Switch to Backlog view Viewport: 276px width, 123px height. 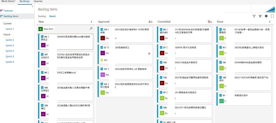point(42,16)
